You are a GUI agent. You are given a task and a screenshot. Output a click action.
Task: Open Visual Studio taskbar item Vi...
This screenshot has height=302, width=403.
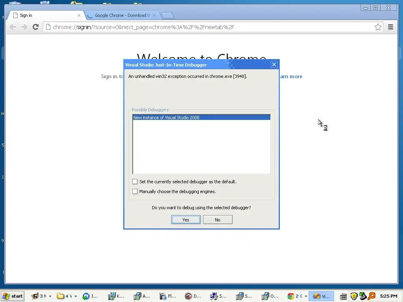pos(321,296)
